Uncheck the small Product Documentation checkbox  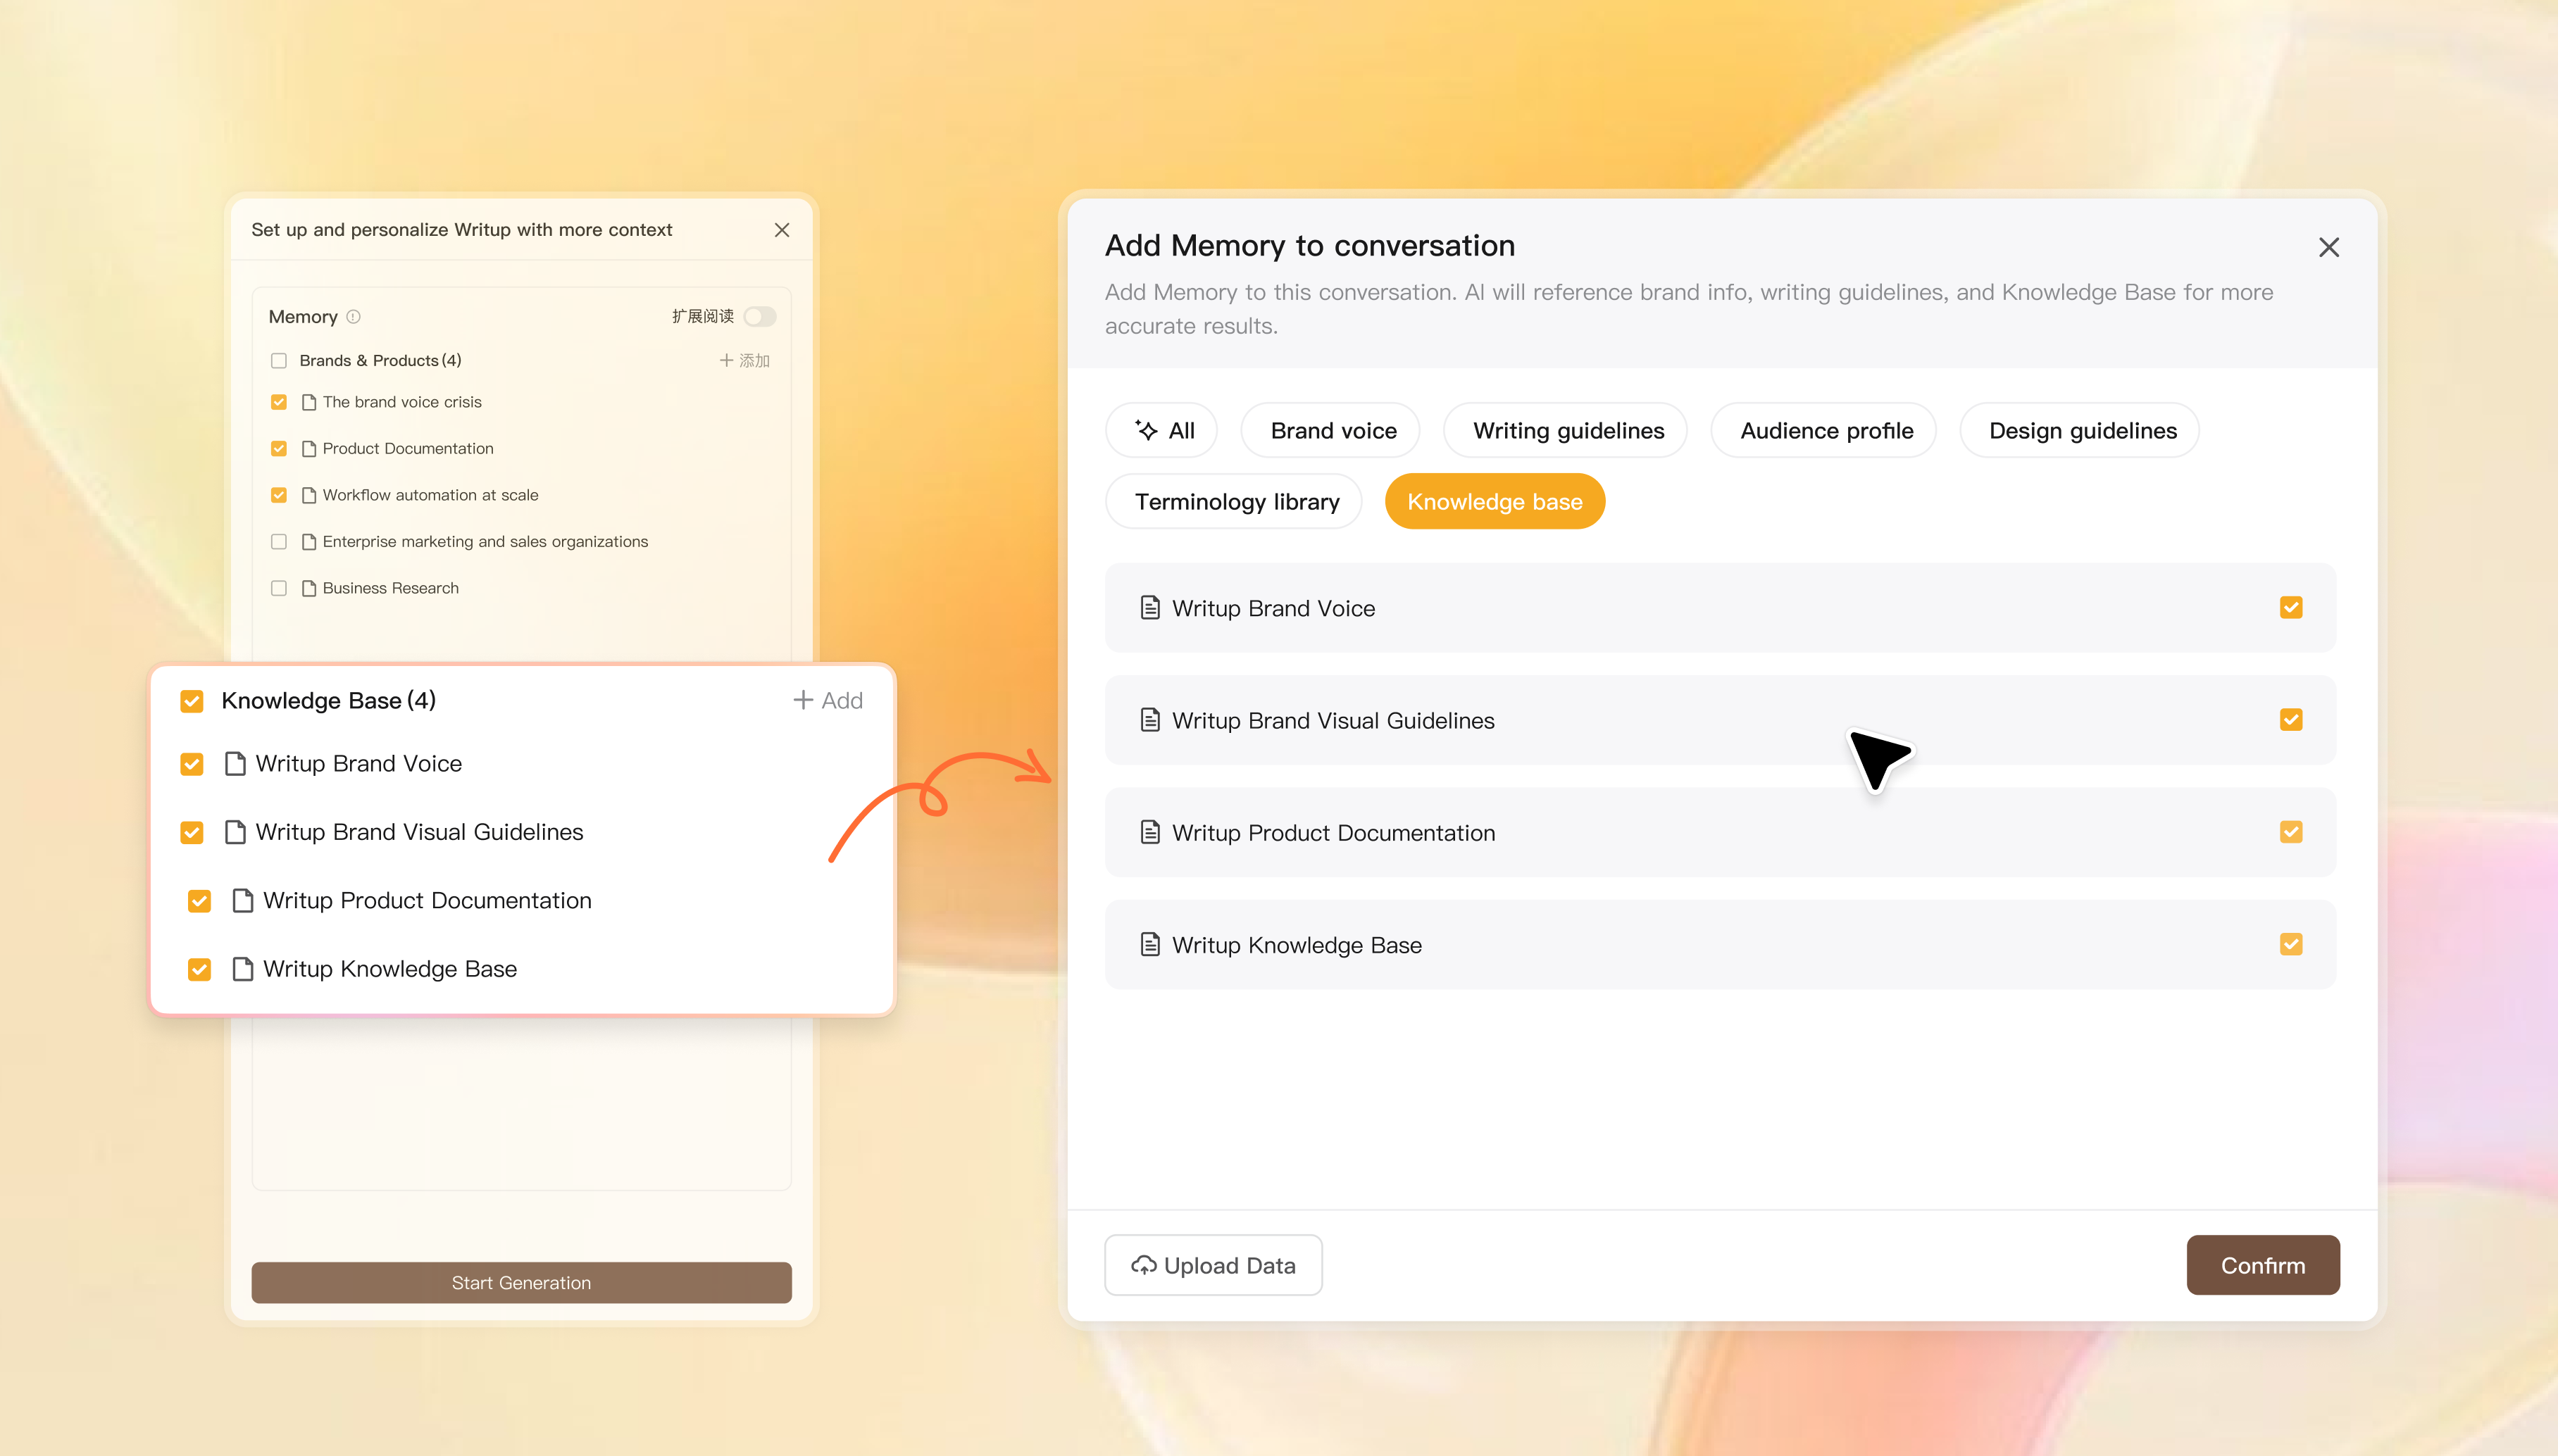point(279,448)
